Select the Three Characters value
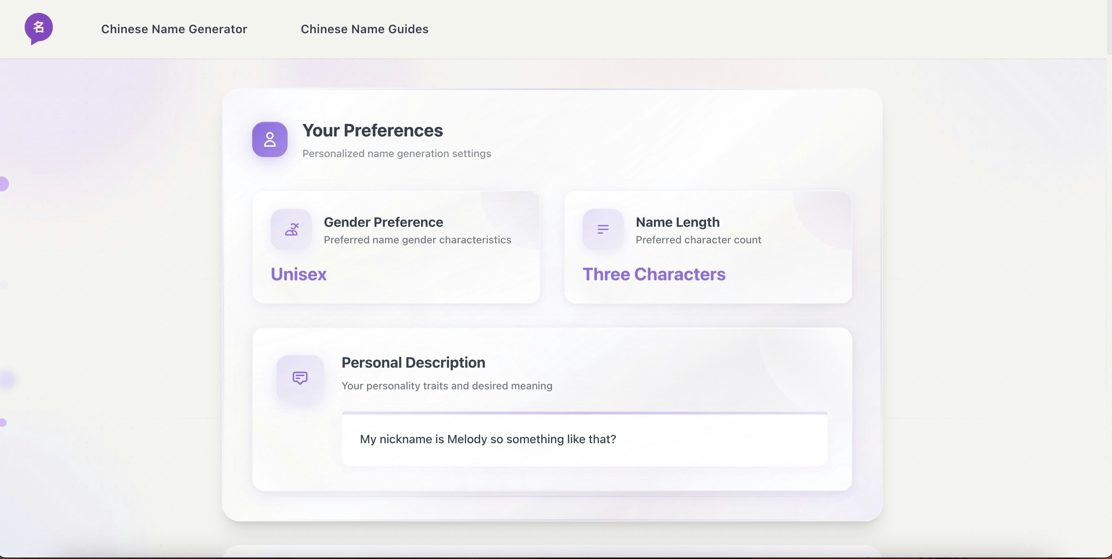 [x=654, y=275]
